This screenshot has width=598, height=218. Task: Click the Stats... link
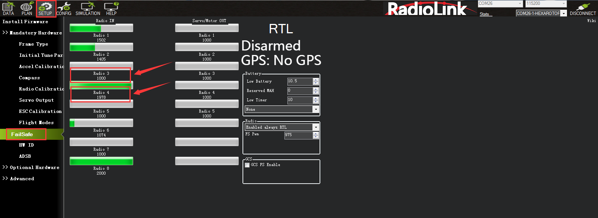[x=486, y=14]
